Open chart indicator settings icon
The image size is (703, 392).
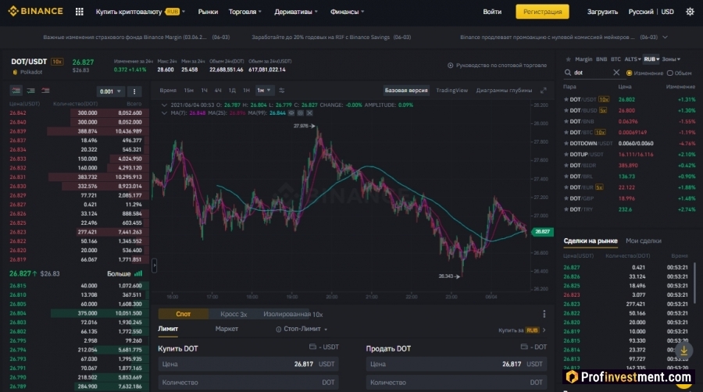click(282, 91)
